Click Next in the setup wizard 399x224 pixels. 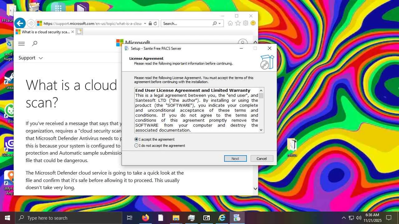coord(235,159)
